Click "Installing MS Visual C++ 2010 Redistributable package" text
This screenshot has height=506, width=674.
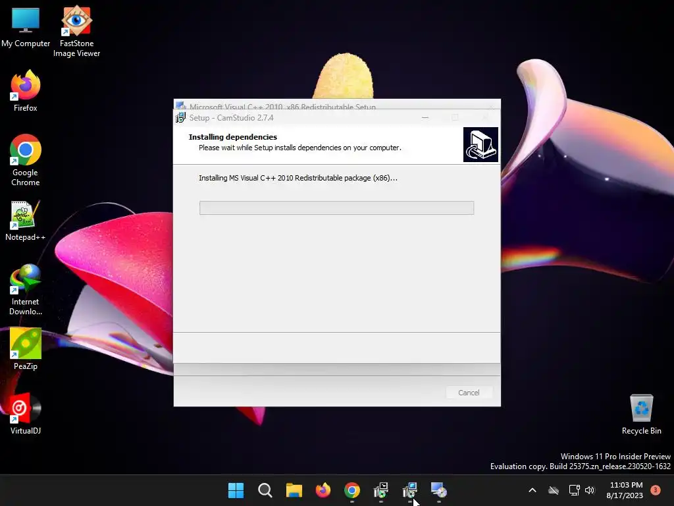pyautogui.click(x=298, y=178)
